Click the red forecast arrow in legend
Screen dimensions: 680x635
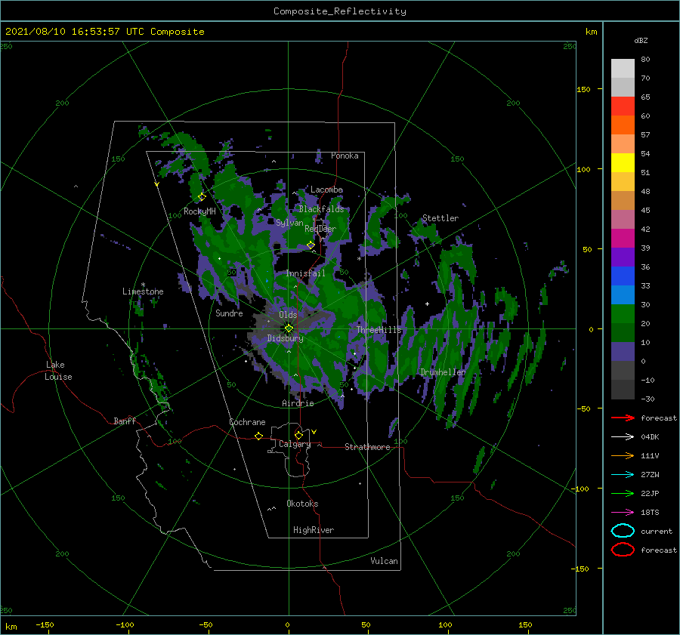pyautogui.click(x=623, y=418)
